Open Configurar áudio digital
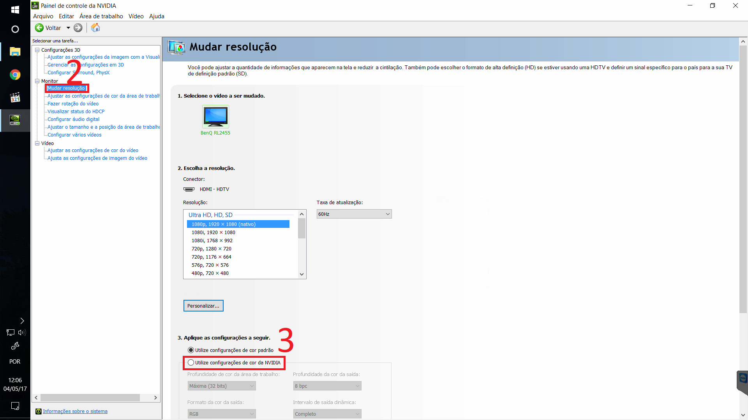This screenshot has width=748, height=420. pyautogui.click(x=74, y=119)
